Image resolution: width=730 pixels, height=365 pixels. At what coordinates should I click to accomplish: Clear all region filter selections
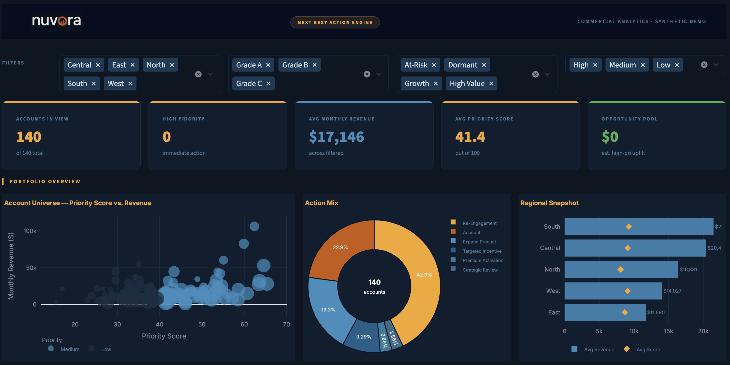(x=198, y=74)
